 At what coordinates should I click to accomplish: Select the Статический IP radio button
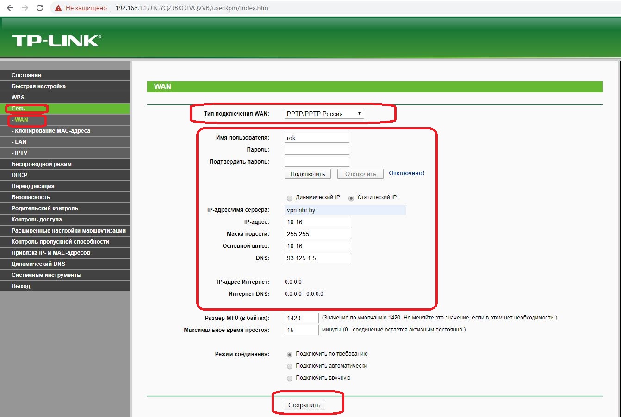(351, 198)
